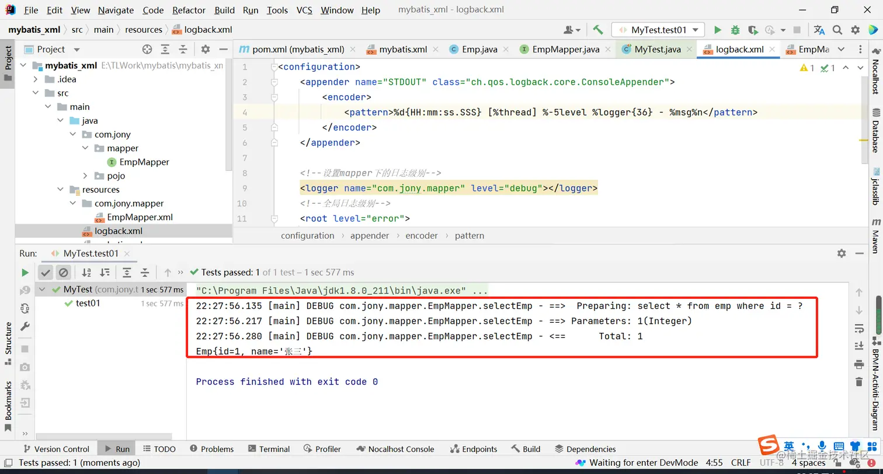Toggle alphabetical sorting of test results
The height and width of the screenshot is (474, 883).
point(86,273)
